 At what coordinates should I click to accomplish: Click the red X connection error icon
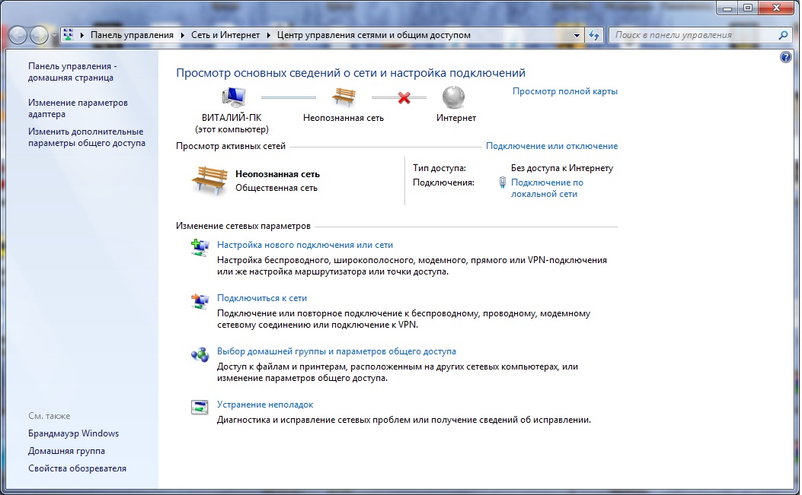404,97
